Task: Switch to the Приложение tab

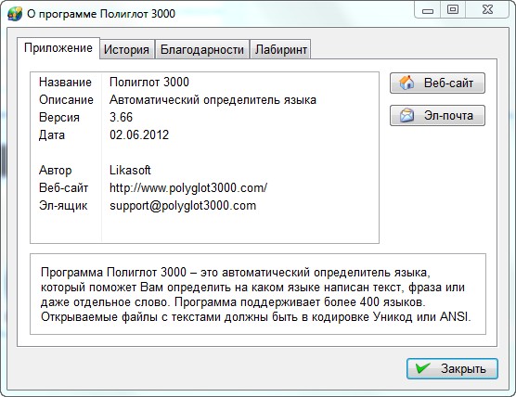Action: (58, 48)
